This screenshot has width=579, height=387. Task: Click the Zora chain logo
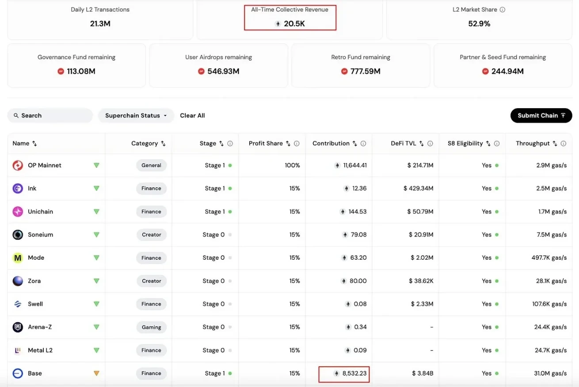click(17, 281)
